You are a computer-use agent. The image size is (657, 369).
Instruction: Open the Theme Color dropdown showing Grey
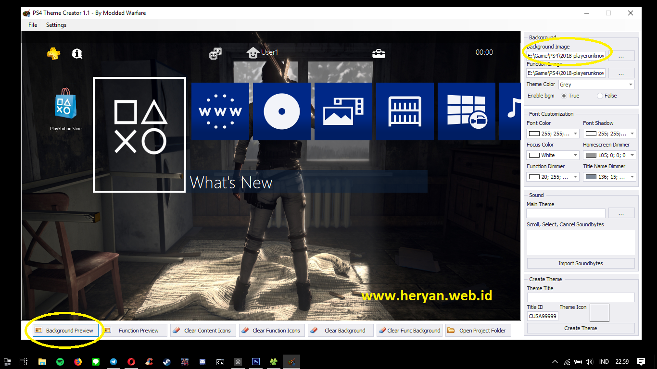tap(596, 85)
